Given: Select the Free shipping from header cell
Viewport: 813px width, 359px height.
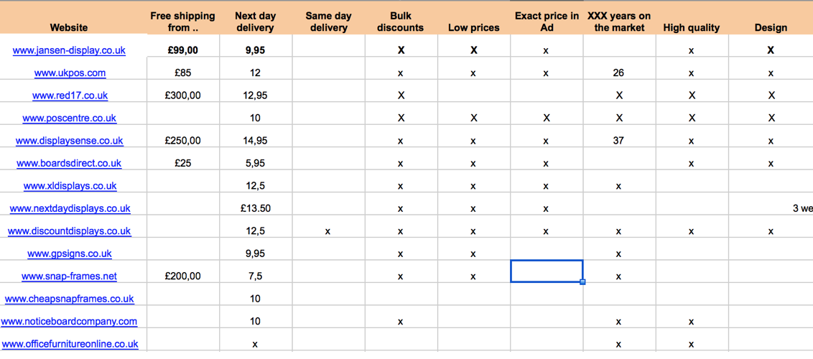Looking at the screenshot, I should coord(182,22).
